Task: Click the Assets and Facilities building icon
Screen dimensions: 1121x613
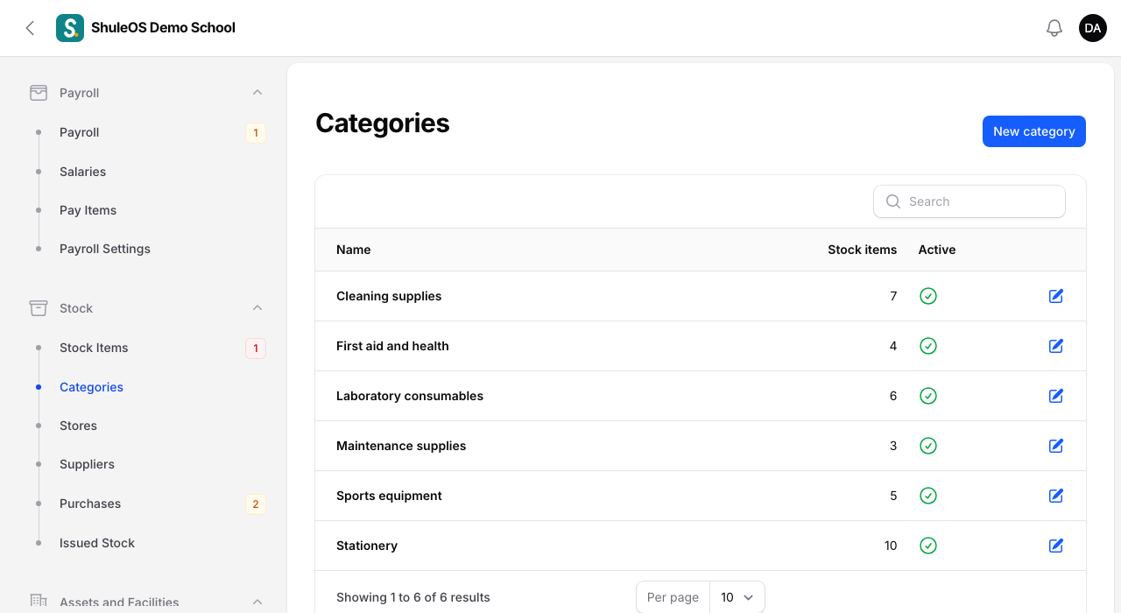Action: (39, 602)
